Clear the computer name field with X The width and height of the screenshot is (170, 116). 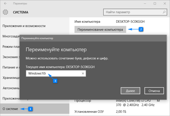click(83, 73)
